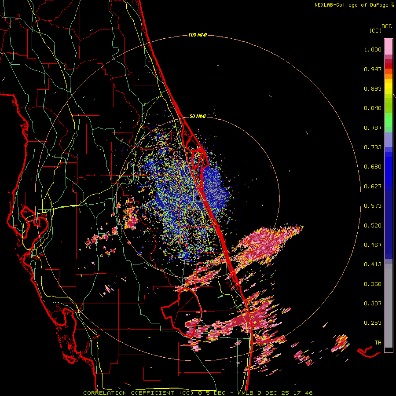The height and width of the screenshot is (396, 396).
Task: Click the 0.520 legend value
Action: [x=373, y=226]
